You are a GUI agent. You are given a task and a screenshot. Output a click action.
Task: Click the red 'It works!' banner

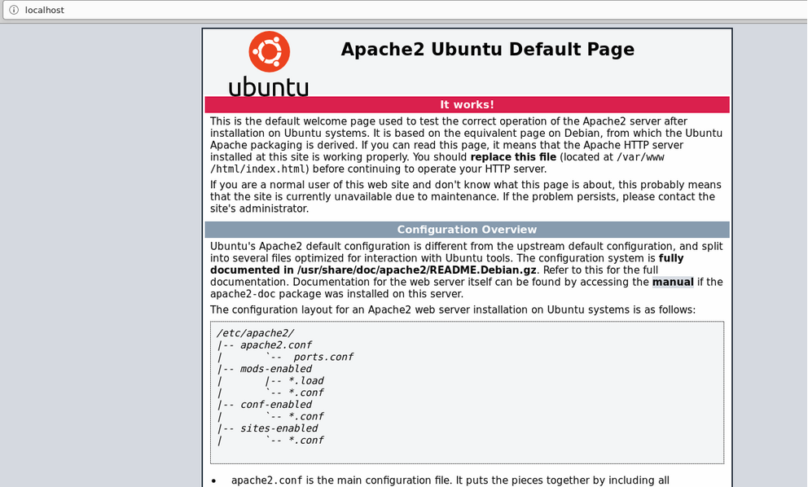tap(467, 104)
